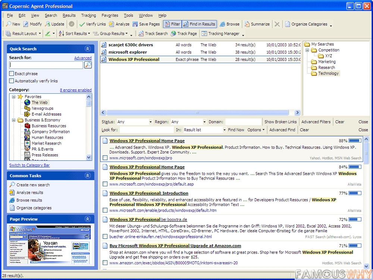Click the Organize Categories toolbar icon
This screenshot has height=280, width=373.
pos(288,24)
